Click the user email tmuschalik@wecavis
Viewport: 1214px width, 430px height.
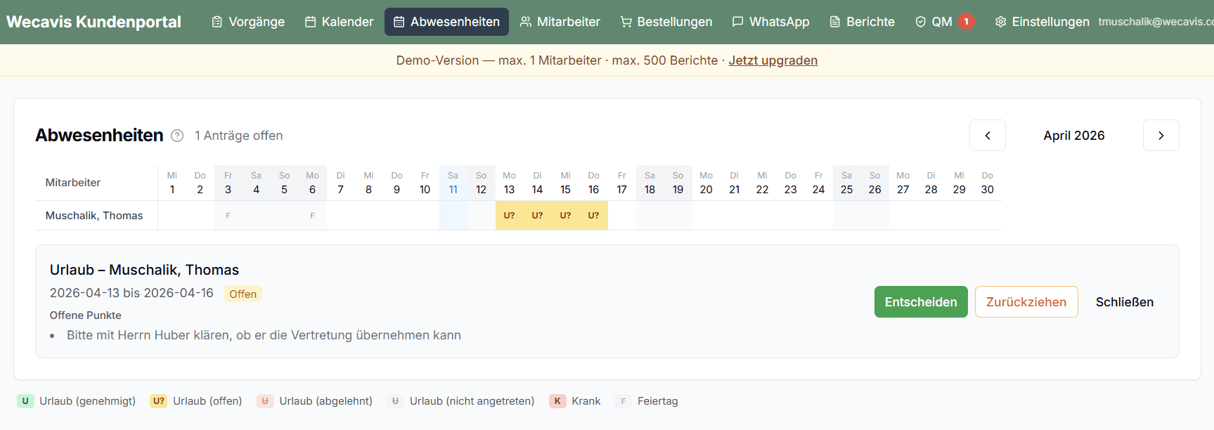click(1156, 22)
